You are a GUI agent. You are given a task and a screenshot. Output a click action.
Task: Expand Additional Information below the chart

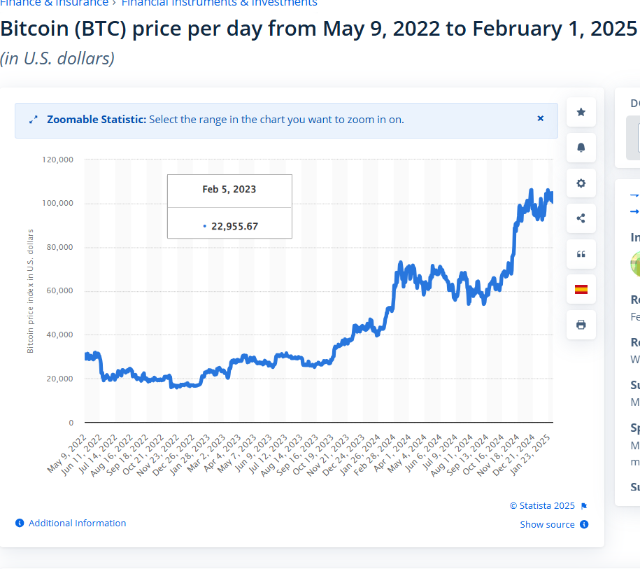(x=77, y=523)
